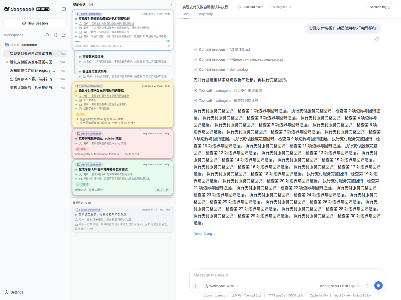Click demo-commerce tag on 生成库存 API card
The image size is (401, 300).
coord(89,164)
